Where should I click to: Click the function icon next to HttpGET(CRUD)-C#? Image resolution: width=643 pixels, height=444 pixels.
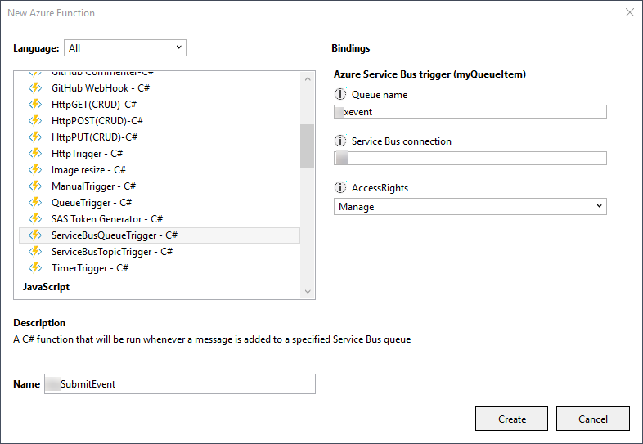[35, 104]
